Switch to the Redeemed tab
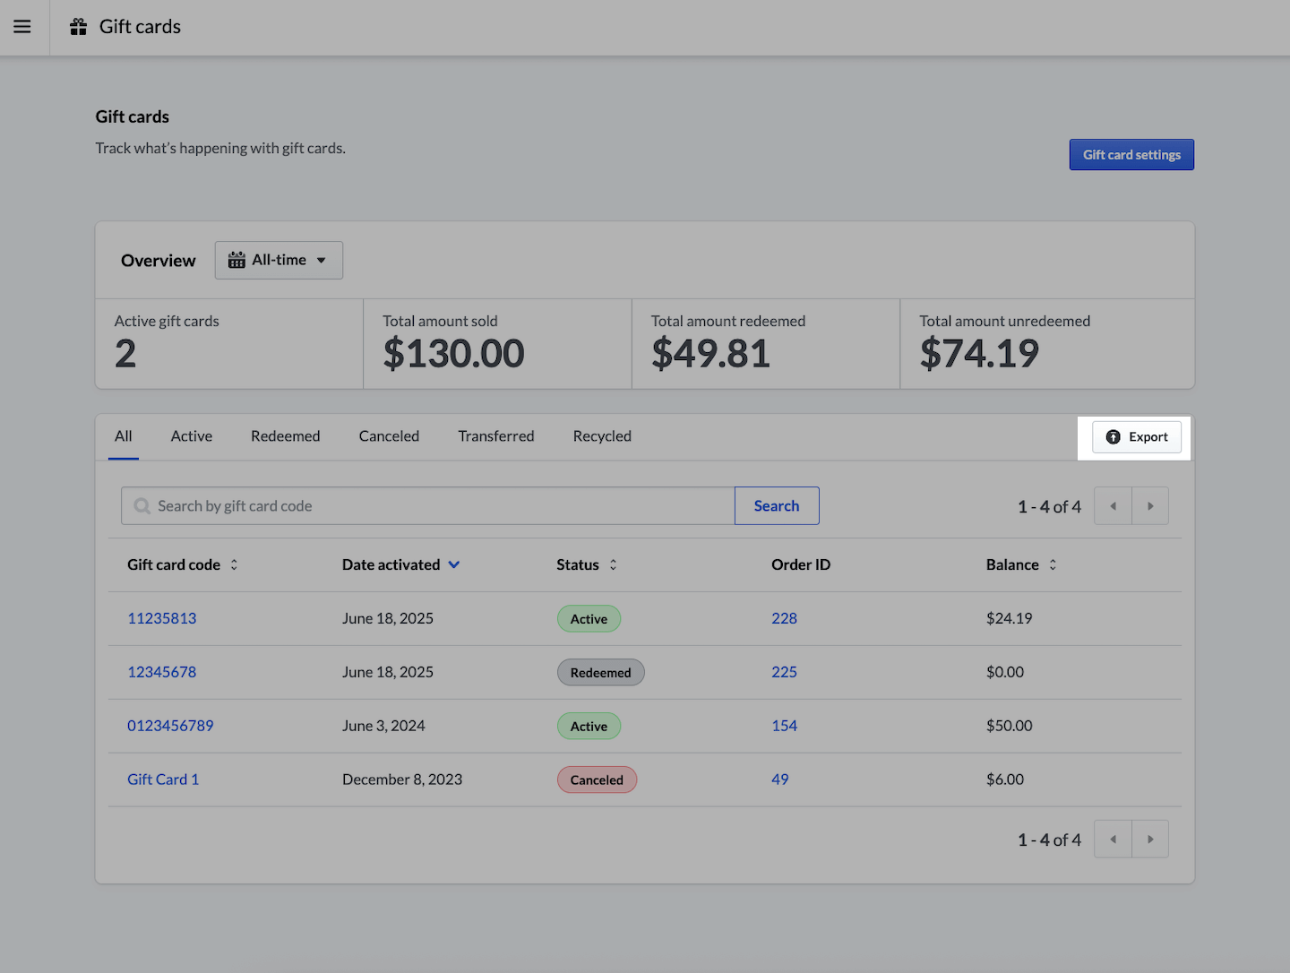Viewport: 1290px width, 973px height. point(285,436)
